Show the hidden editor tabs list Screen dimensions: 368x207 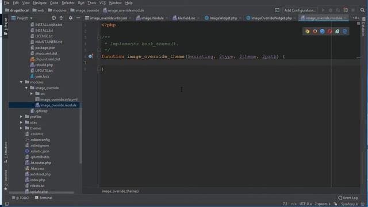coord(355,18)
